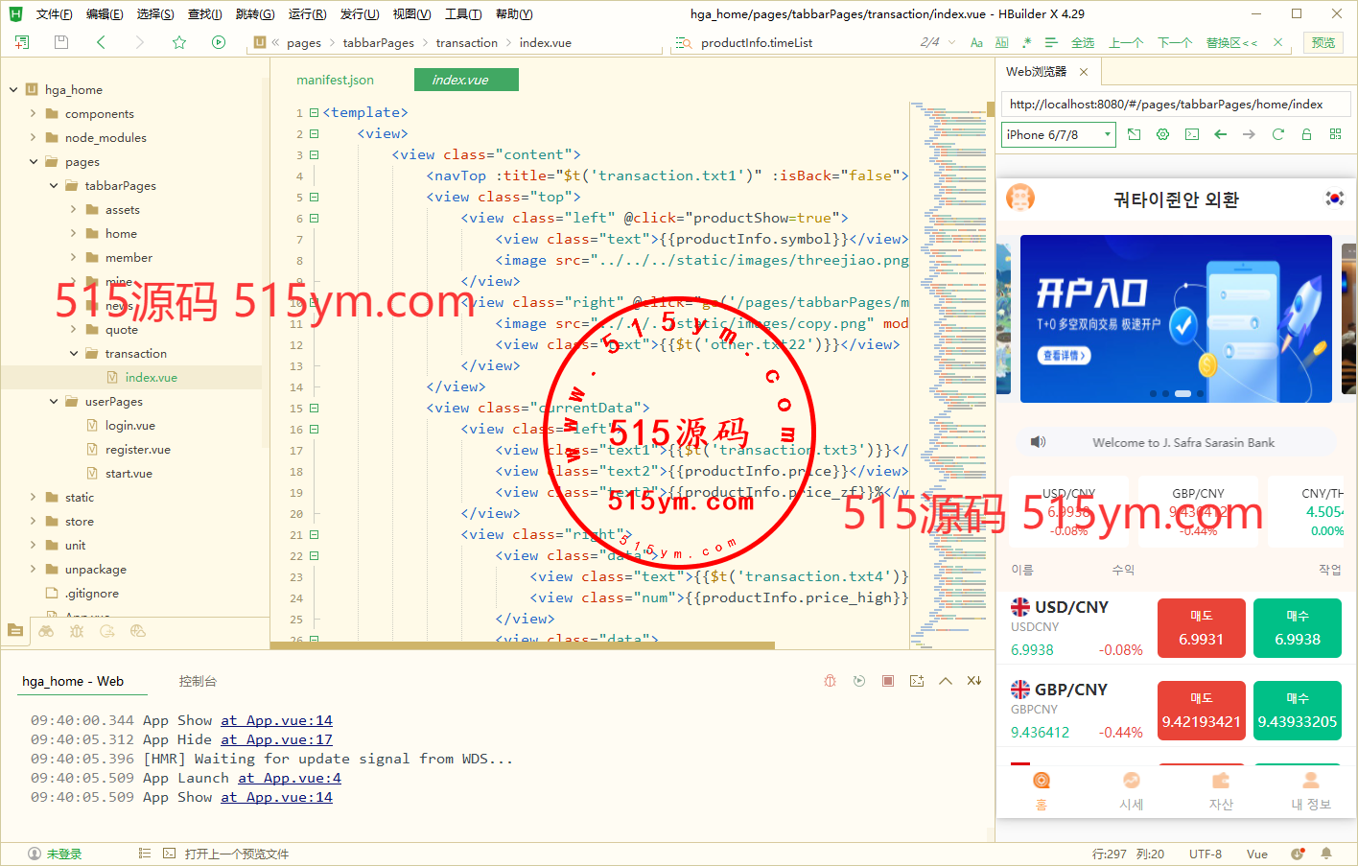
Task: Open the App.vue:17 log link
Action: pyautogui.click(x=276, y=739)
